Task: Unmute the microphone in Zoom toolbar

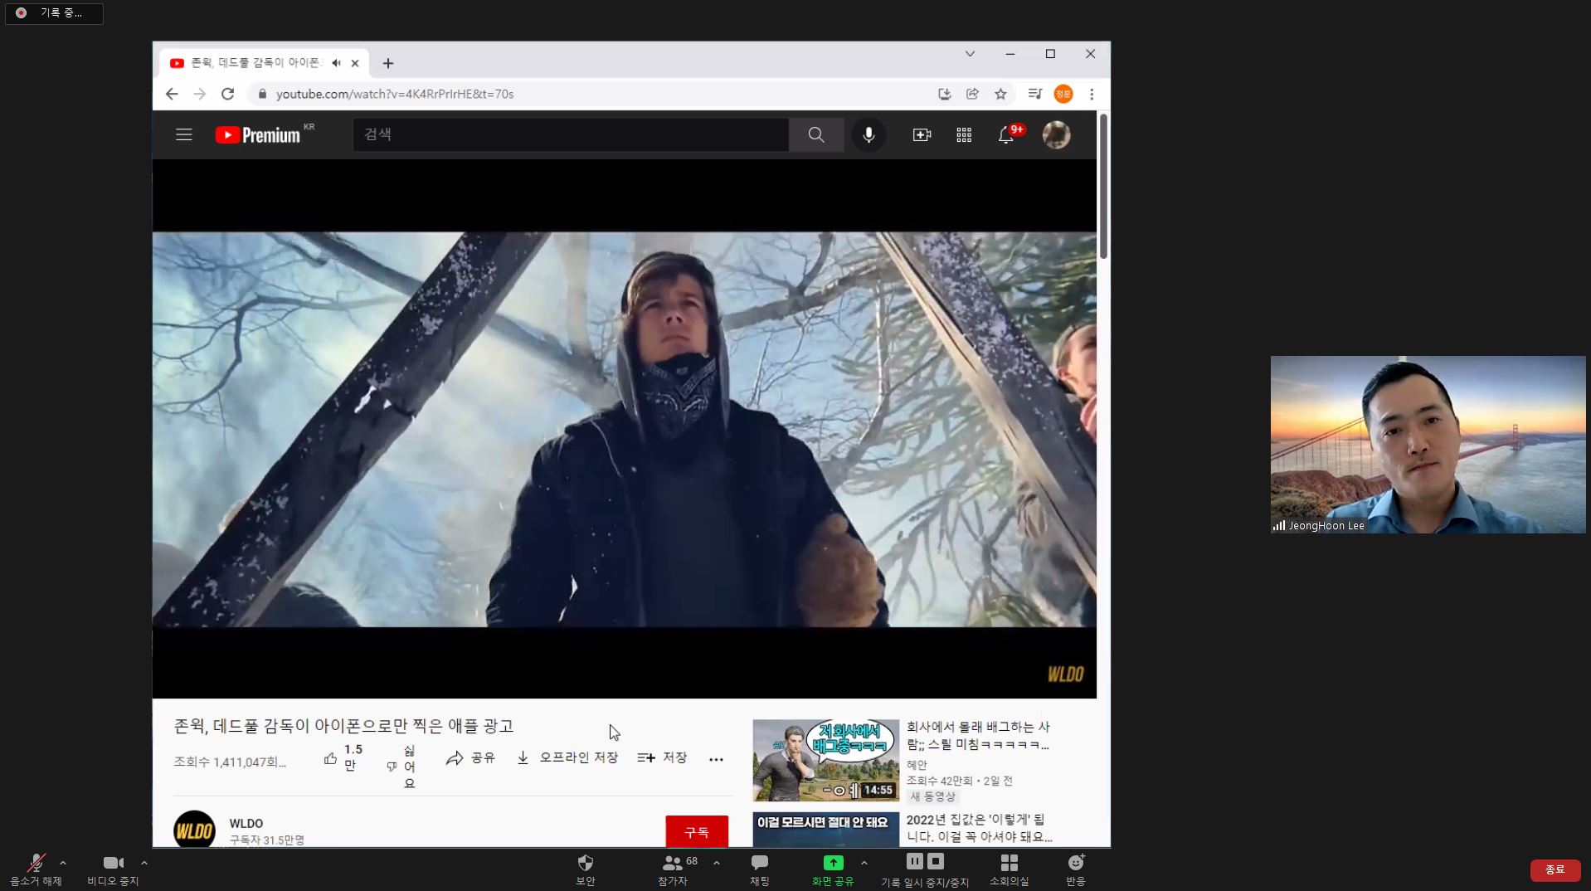Action: pyautogui.click(x=36, y=863)
